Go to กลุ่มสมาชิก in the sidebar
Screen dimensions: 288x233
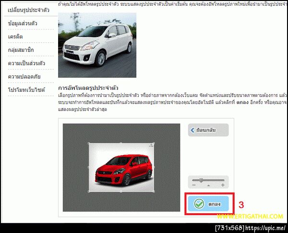click(x=21, y=50)
